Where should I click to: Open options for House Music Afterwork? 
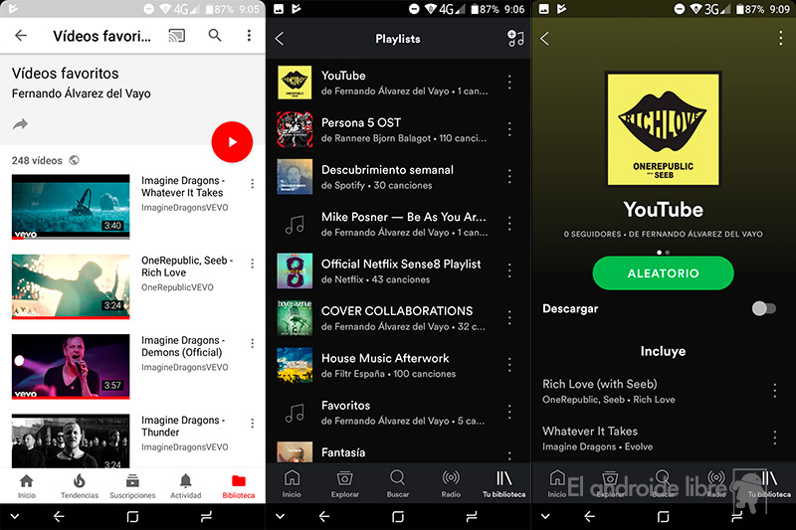(509, 365)
